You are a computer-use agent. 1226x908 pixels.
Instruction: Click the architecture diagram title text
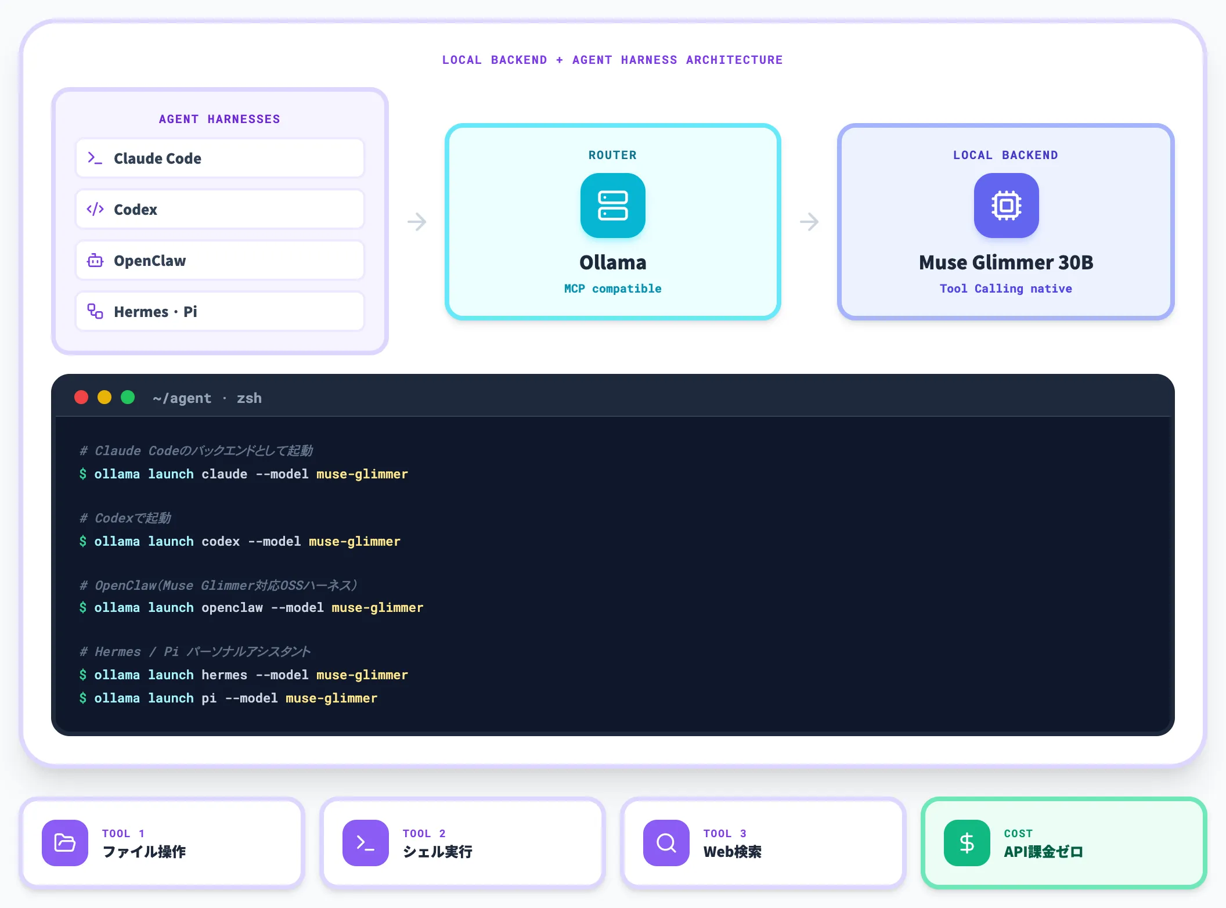[x=612, y=60]
